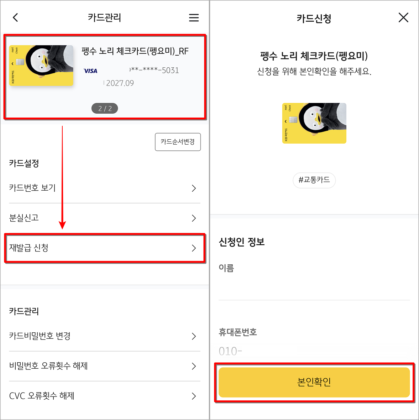This screenshot has width=419, height=420.
Task: Expand 카드번호 보기 with its chevron
Action: pos(194,188)
